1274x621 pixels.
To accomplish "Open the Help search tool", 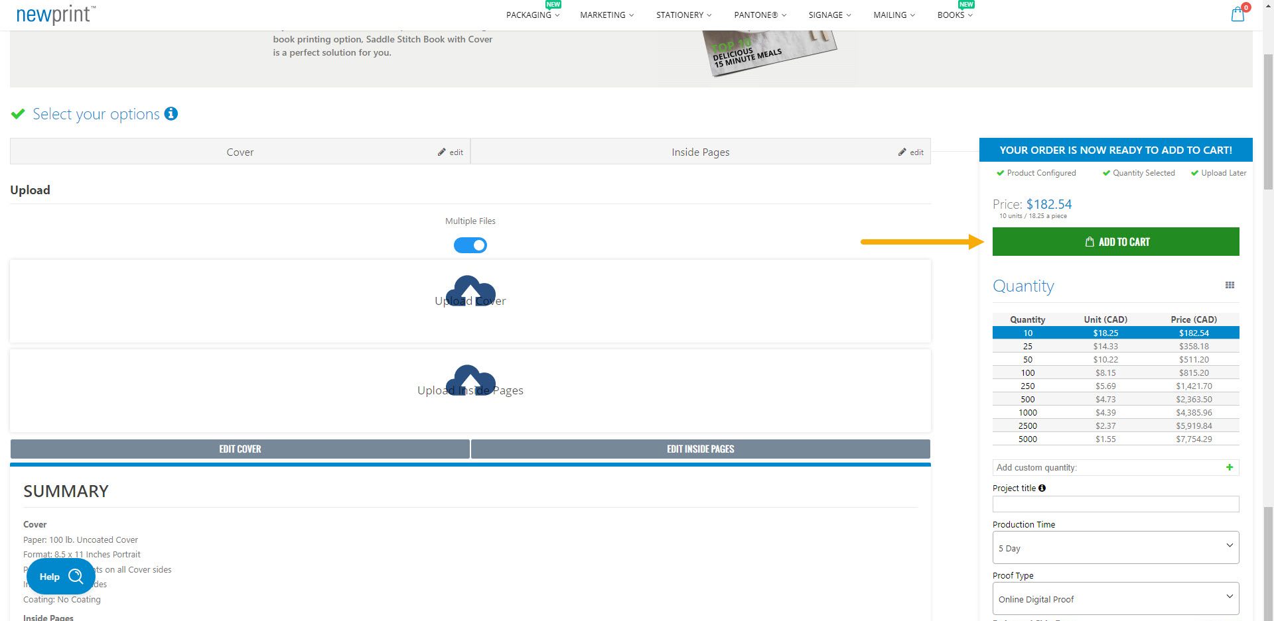I will click(x=60, y=576).
